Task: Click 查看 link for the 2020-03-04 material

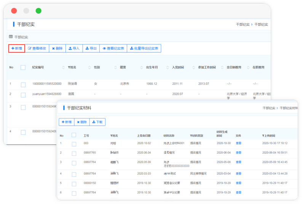Action: click(238, 173)
